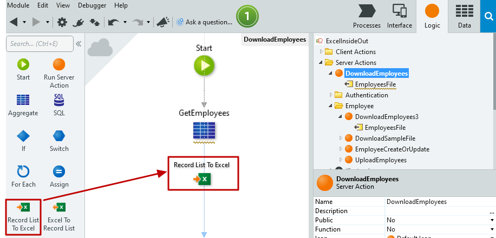Select the Switch tool
496x238 pixels.
pos(59,141)
